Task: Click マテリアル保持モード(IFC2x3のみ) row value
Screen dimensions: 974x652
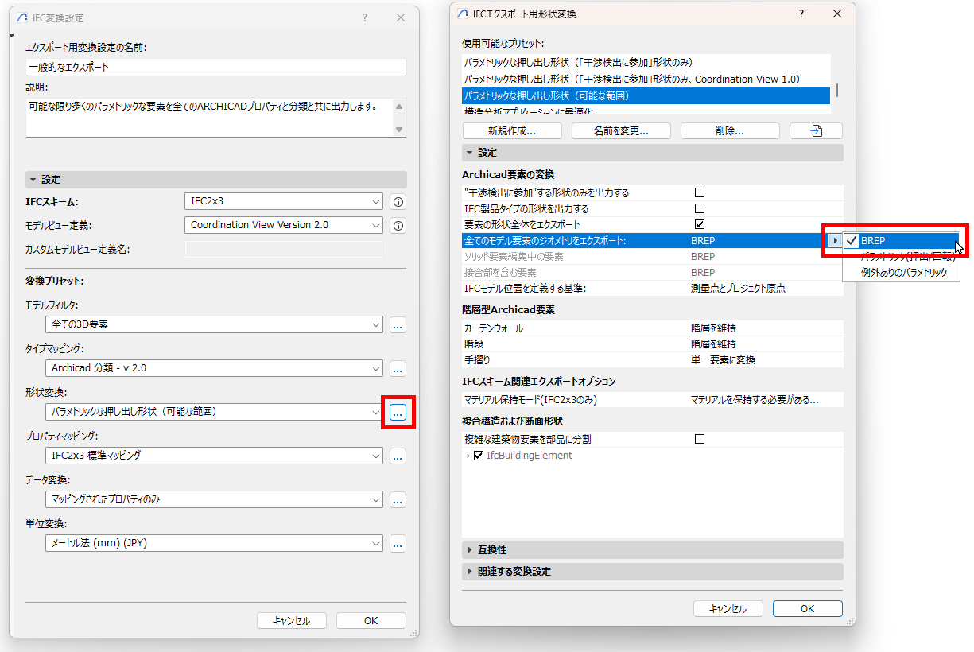Action: point(755,399)
